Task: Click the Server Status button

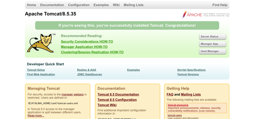Action: [212, 37]
